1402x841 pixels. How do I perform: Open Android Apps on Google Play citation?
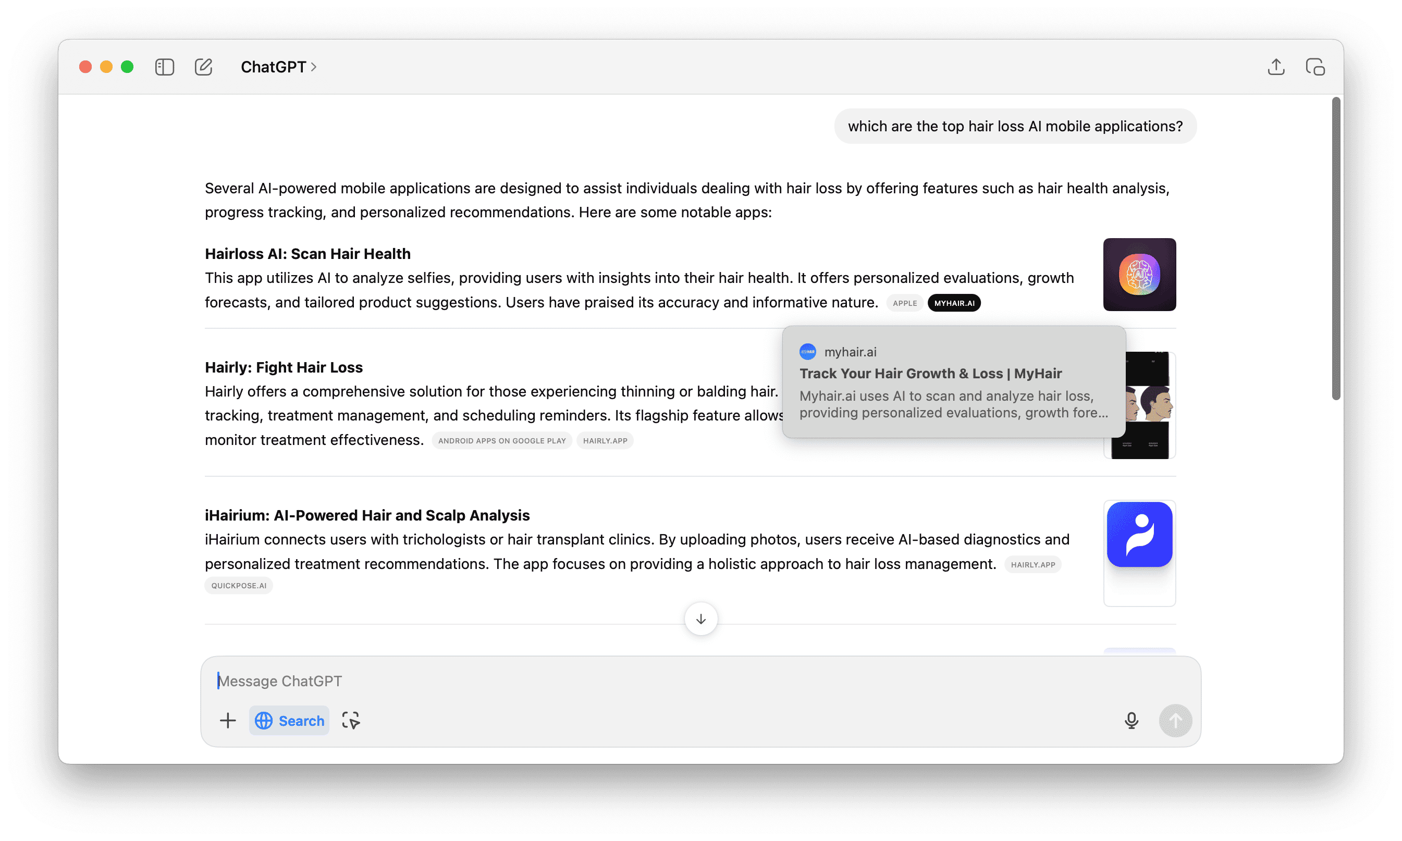coord(501,441)
